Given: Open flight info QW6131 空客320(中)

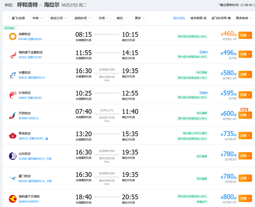Looking at the screenshot, I should tap(31, 139).
